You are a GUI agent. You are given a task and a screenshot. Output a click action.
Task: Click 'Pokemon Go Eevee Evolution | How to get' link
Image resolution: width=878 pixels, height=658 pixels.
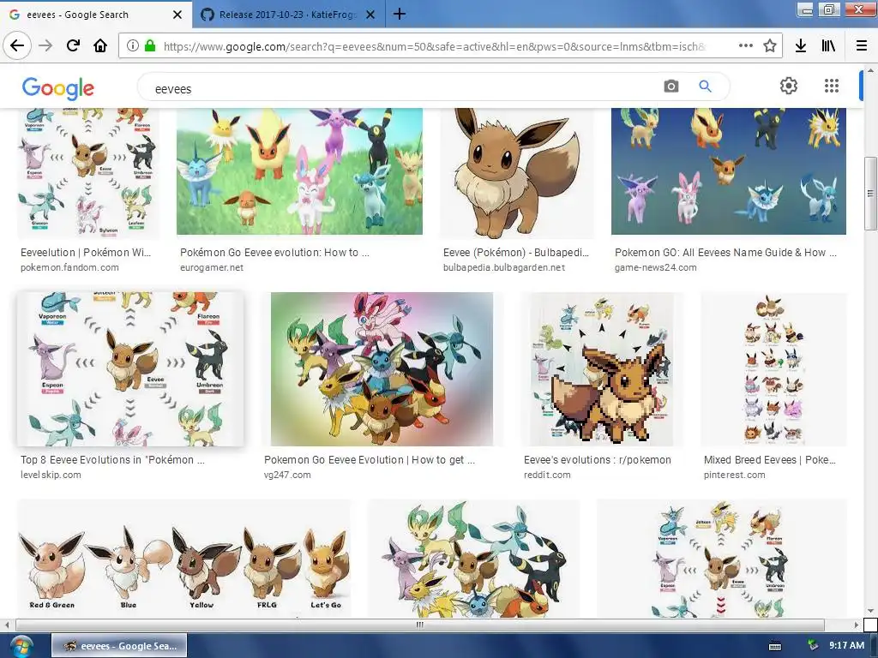tap(370, 460)
